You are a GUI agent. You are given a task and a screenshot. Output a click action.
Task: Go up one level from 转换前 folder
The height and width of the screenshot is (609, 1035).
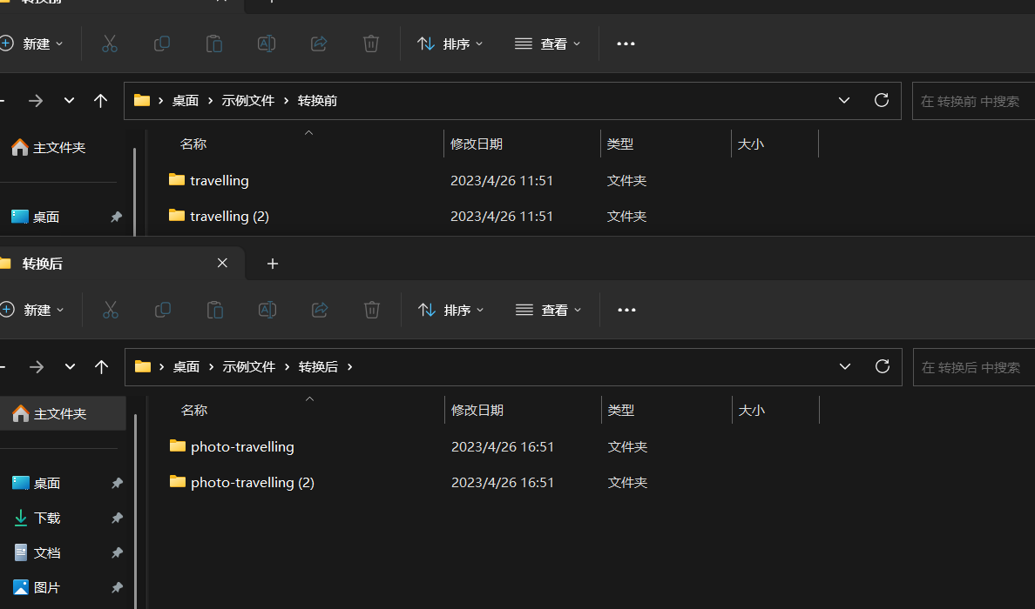pos(101,101)
